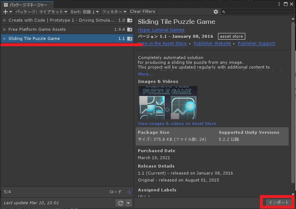Close the Package Manager window
Screen dimensions: 296x209
(292, 4)
